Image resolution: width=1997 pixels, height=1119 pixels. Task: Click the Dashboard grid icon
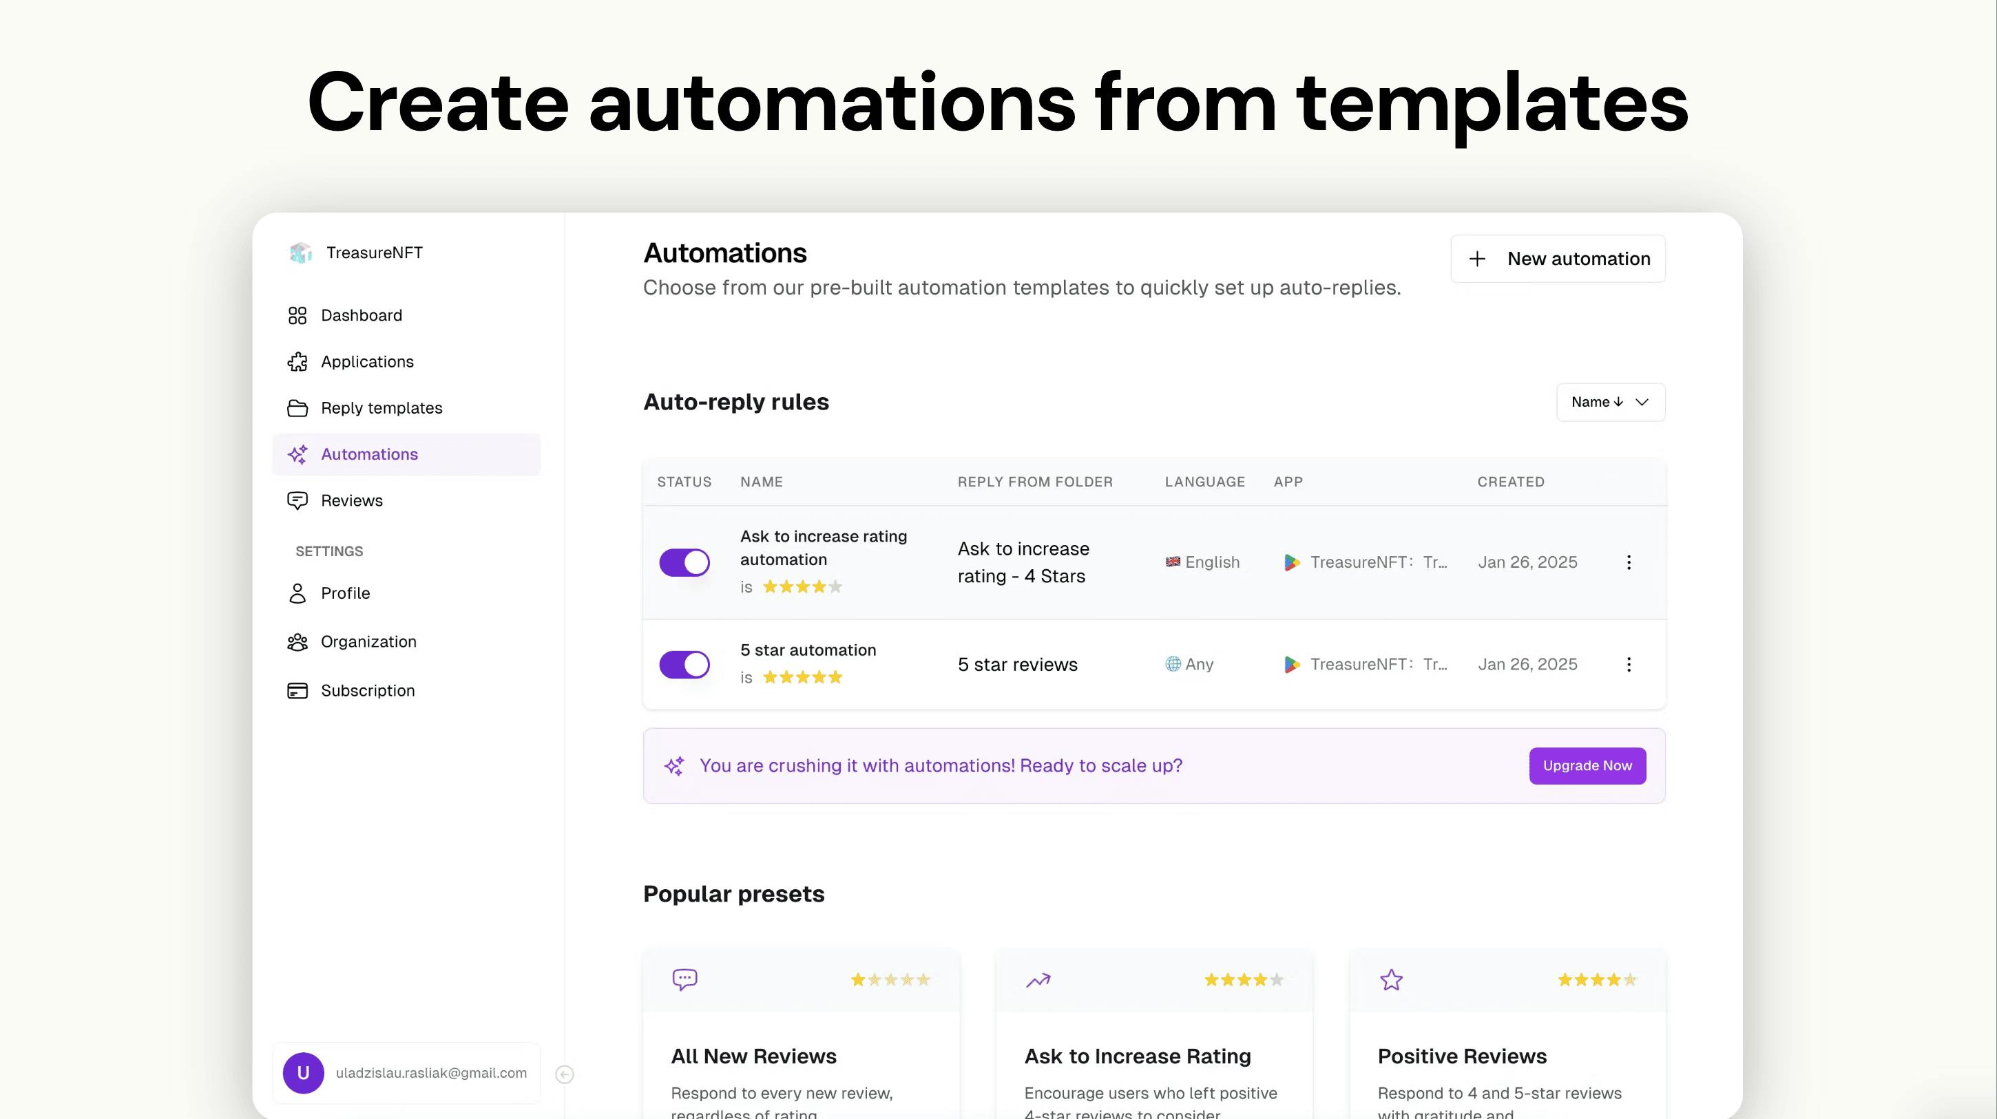pos(297,315)
